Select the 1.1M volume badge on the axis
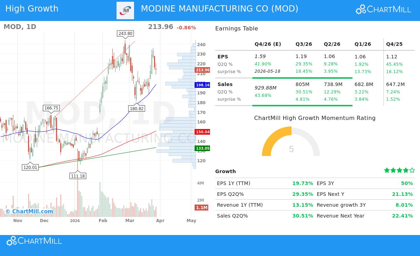Image resolution: width=420 pixels, height=256 pixels. 202,208
